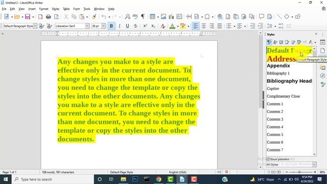Click the Paste clipboard icon
Viewport: 327px width, 184px height.
click(x=82, y=17)
